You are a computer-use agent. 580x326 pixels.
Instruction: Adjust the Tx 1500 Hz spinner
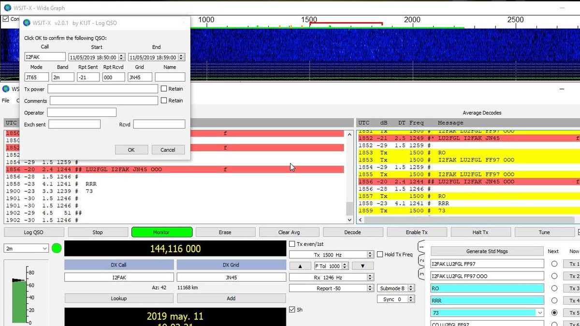point(370,255)
